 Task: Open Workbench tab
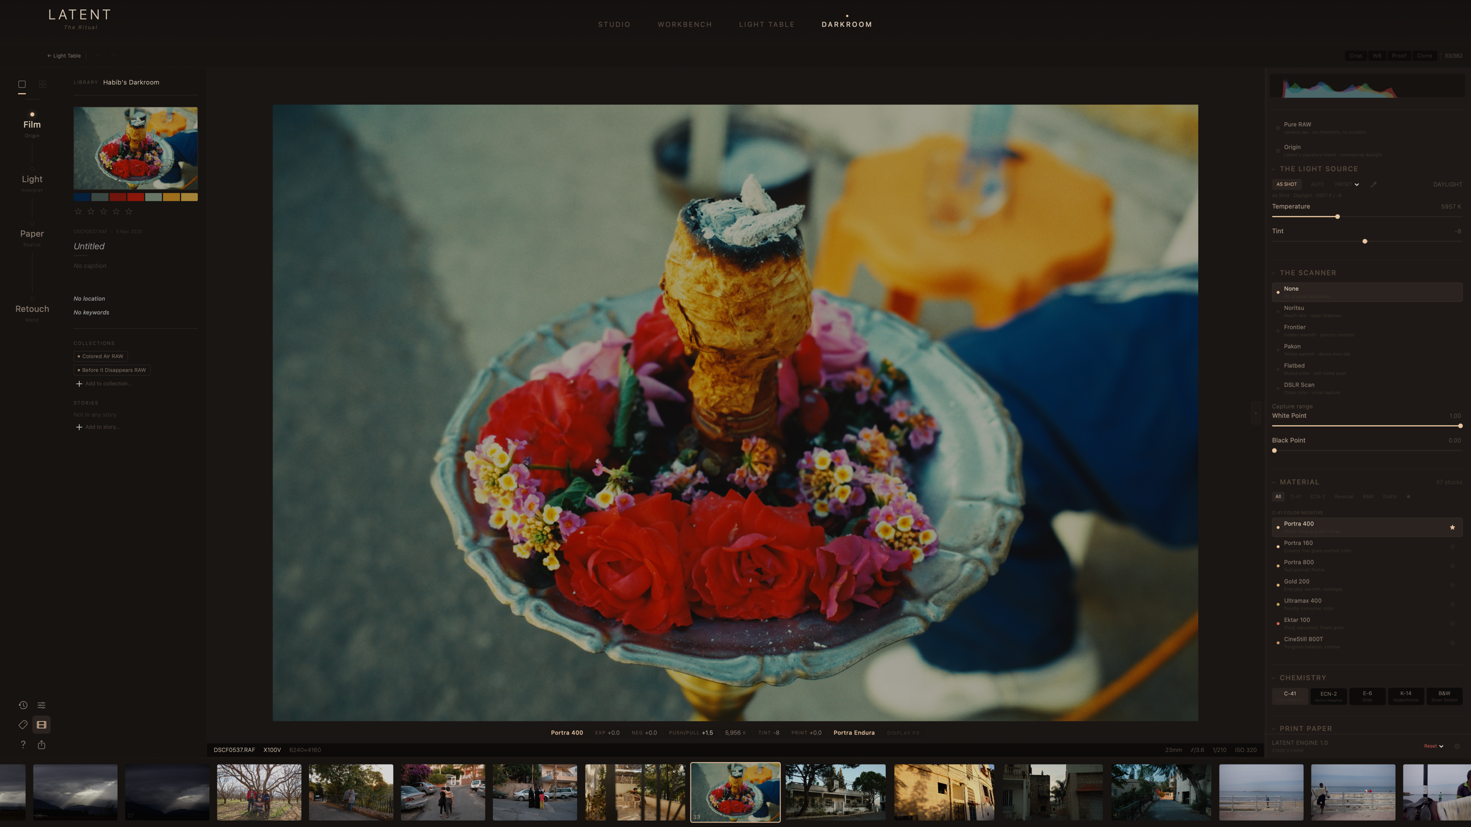(685, 24)
